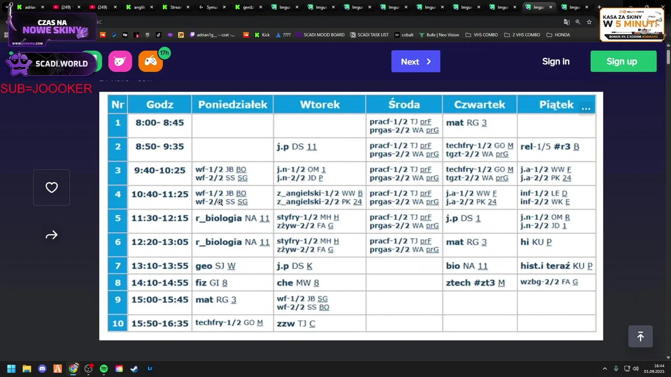671x377 pixels.
Task: Open Spotify from the taskbar
Action: (104, 369)
